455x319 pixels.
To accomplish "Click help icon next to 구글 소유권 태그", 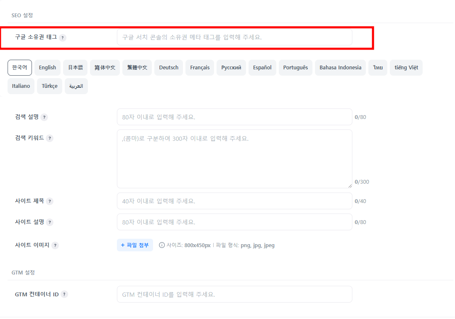I will (x=63, y=37).
